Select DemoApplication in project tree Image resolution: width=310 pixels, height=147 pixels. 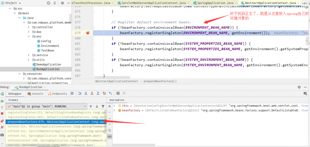tap(47, 64)
